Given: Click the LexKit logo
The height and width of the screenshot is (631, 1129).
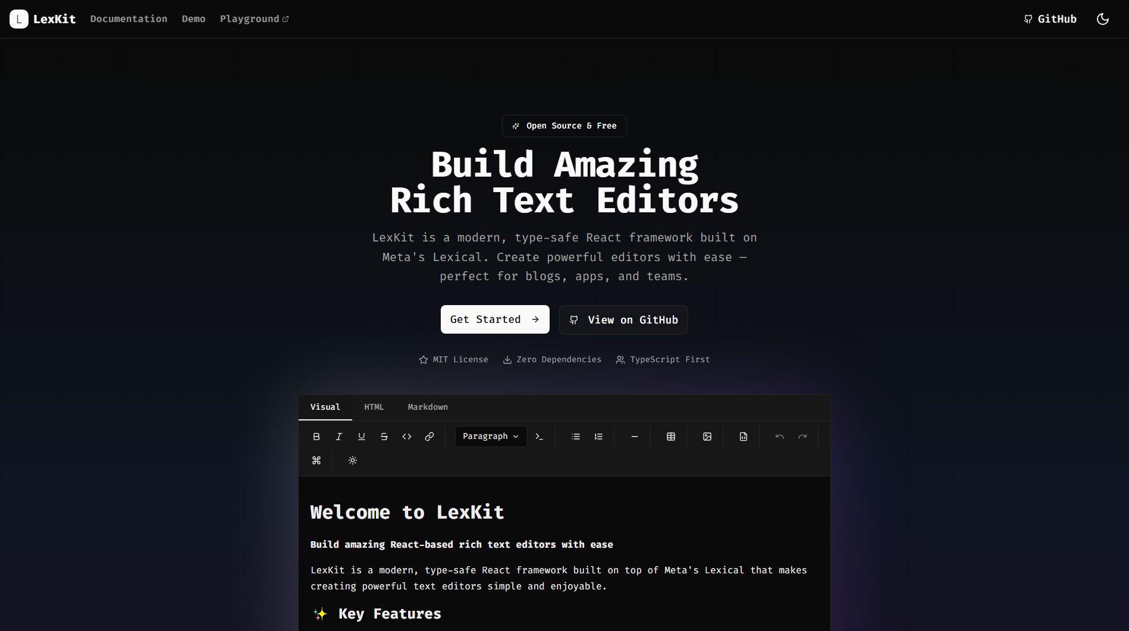Looking at the screenshot, I should tap(19, 19).
